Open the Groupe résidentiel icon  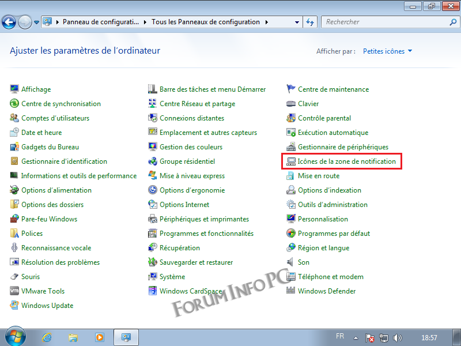point(152,161)
